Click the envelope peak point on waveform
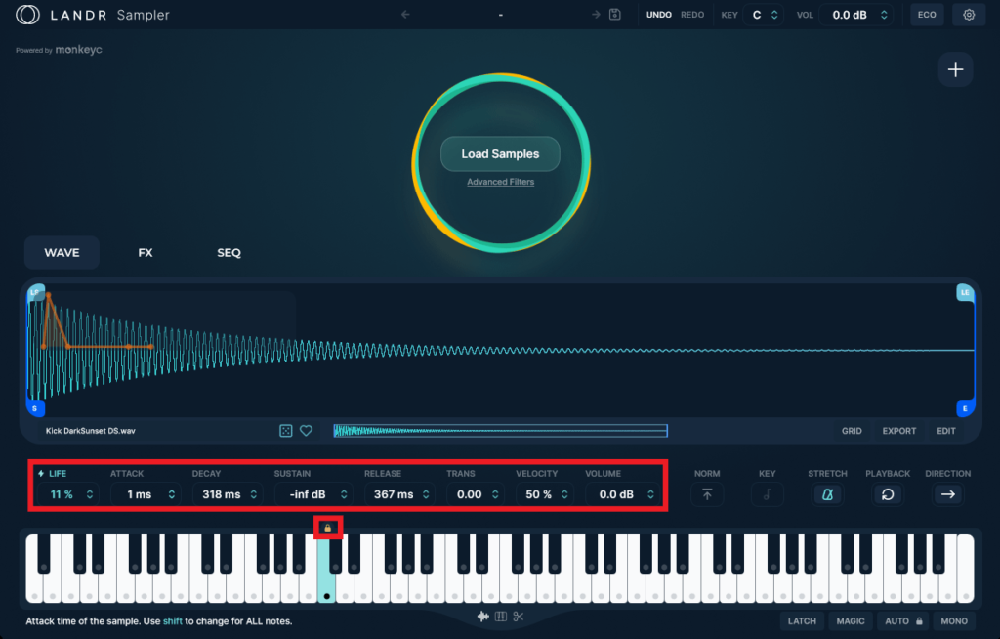Screen dimensions: 1000x639 pyautogui.click(x=49, y=295)
